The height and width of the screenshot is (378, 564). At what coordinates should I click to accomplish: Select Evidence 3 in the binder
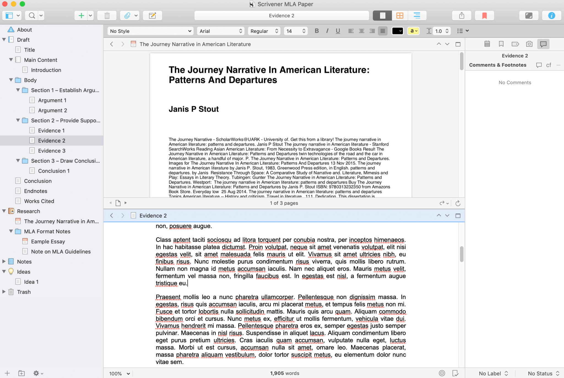point(51,150)
